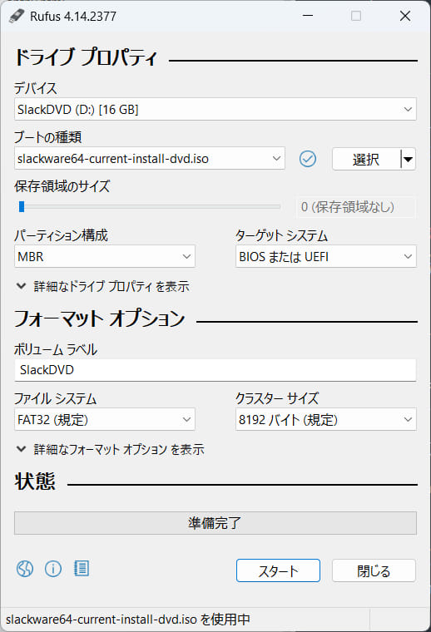431x632 pixels.
Task: Open the 8192 バイト cluster size dropdown
Action: tap(326, 420)
